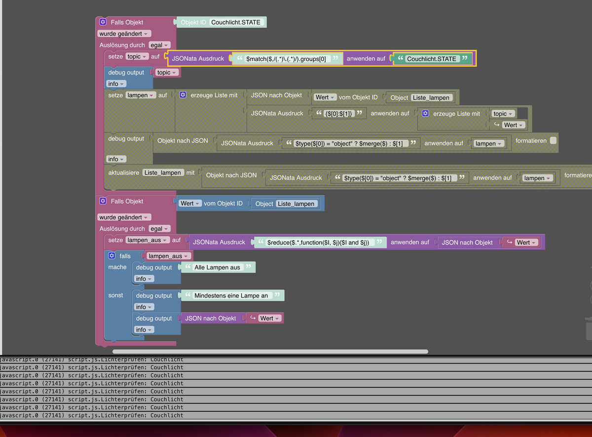Edit the $match JSONata expression text
Image resolution: width=592 pixels, height=437 pixels.
tap(286, 59)
